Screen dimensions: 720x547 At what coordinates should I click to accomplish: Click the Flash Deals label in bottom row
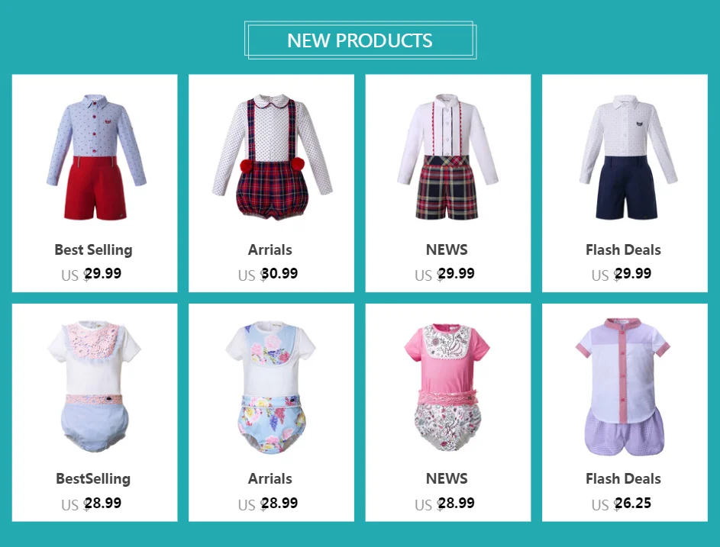[623, 478]
